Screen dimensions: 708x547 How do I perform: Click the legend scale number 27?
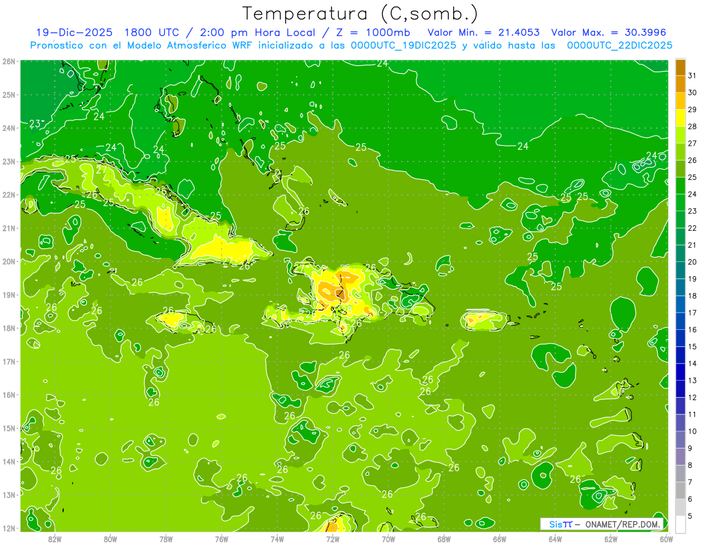tap(692, 143)
